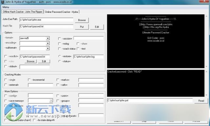Toggle the --test checkbox
This screenshot has width=210, height=126.
[x=78, y=49]
